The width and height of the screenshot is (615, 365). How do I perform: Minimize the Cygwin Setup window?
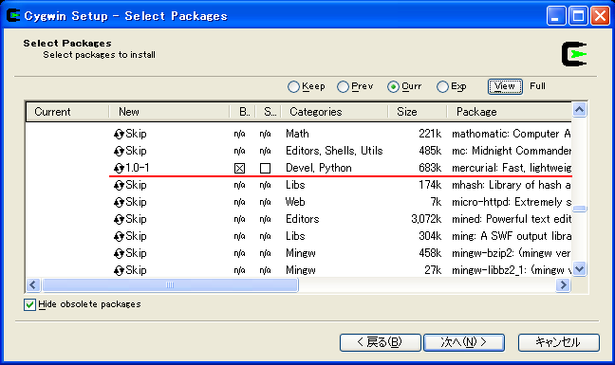556,16
